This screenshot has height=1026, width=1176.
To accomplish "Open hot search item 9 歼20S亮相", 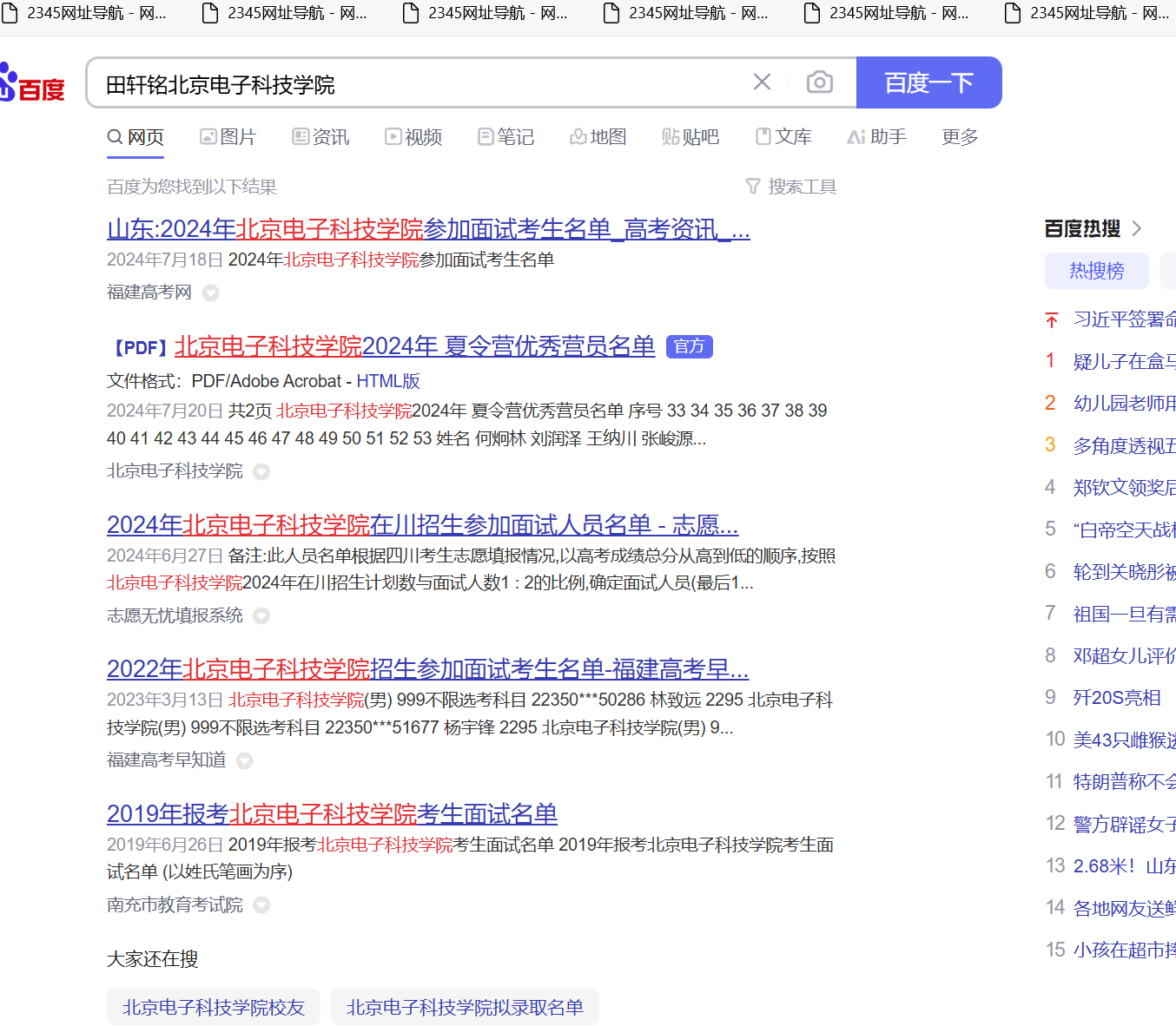I will point(1117,698).
